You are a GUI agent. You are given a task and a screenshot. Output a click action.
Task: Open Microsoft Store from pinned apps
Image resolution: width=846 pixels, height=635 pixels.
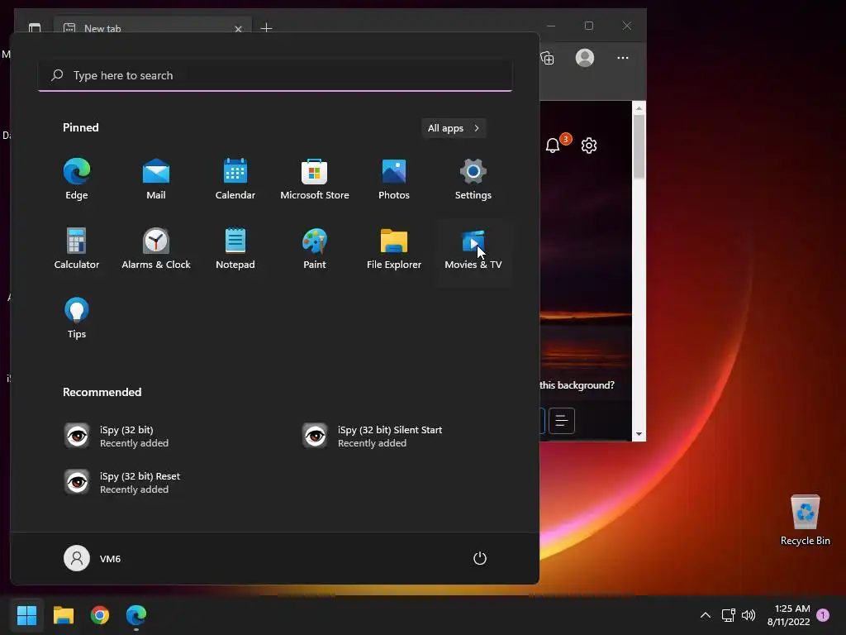[315, 179]
